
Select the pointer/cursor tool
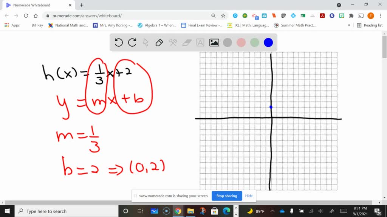pyautogui.click(x=146, y=43)
